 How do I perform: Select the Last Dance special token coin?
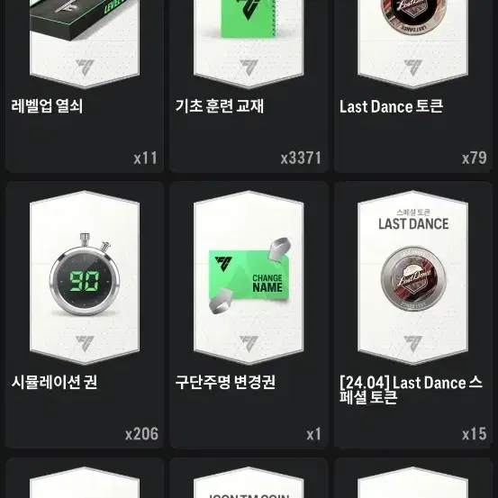click(413, 278)
